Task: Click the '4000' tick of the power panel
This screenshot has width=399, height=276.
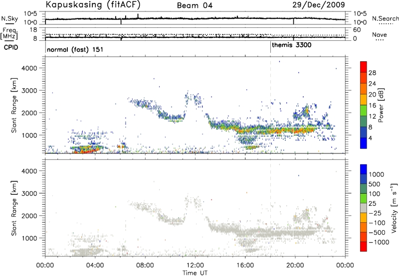Action: 30,68
